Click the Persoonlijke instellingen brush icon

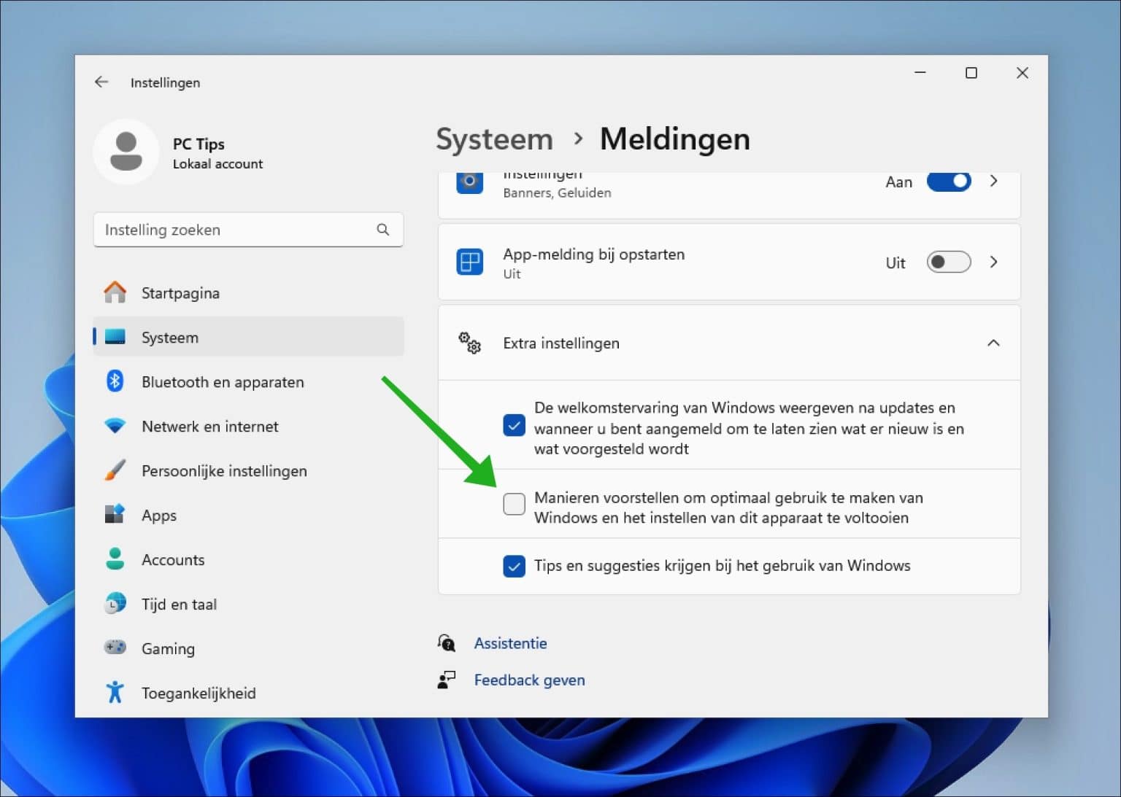[115, 470]
